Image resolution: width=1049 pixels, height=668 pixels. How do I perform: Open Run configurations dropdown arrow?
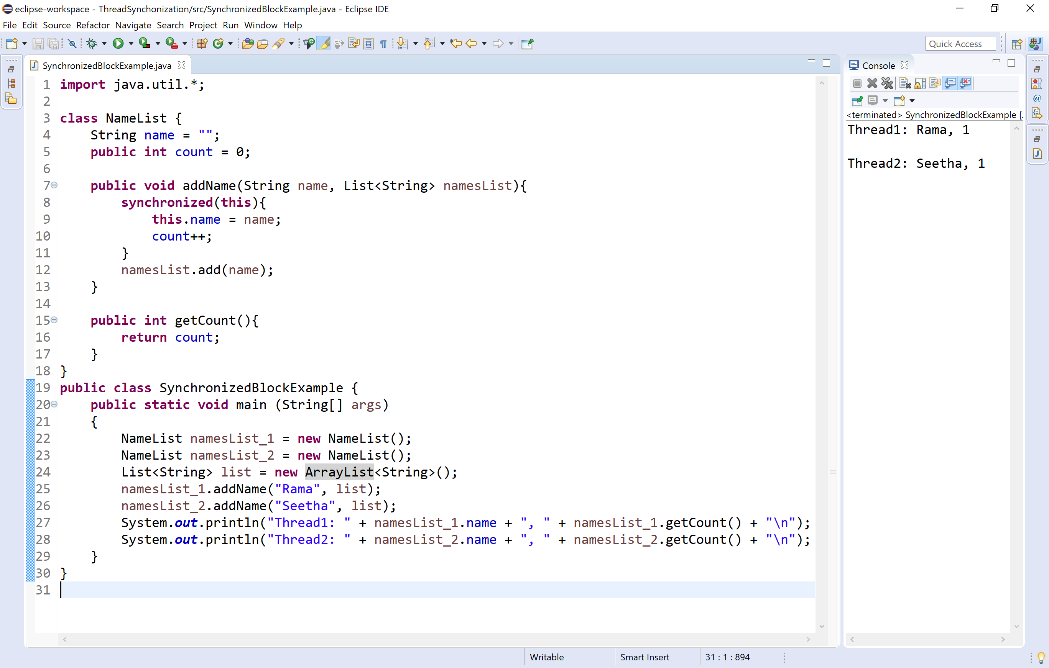[x=131, y=44]
